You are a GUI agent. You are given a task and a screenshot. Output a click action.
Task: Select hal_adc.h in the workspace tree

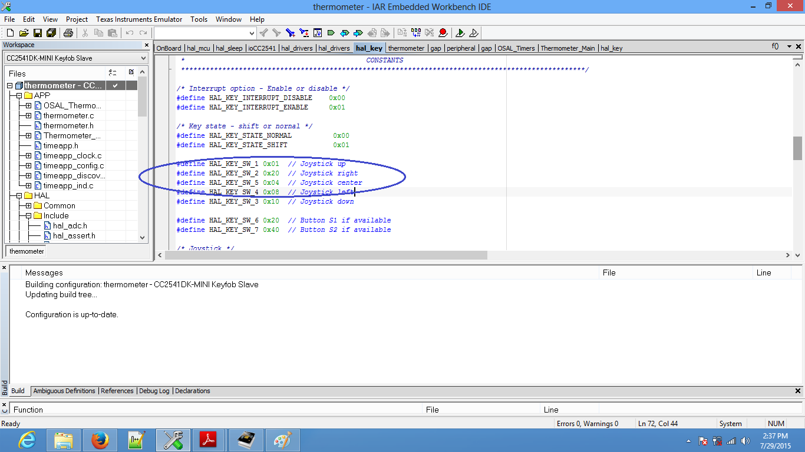click(70, 226)
